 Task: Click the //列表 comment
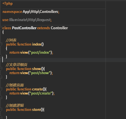tap(11, 40)
